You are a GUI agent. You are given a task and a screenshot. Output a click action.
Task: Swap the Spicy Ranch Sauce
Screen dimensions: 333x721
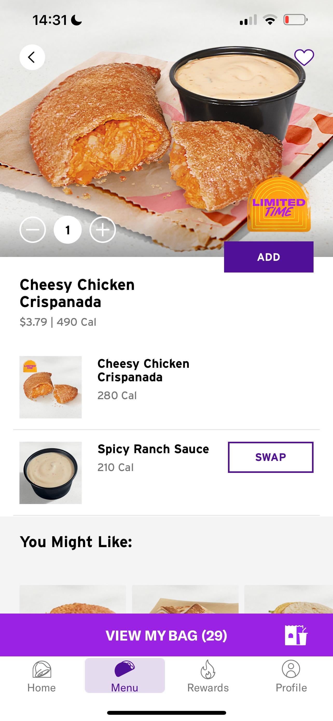[x=270, y=457]
